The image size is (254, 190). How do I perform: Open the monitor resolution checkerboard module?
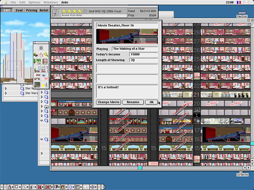point(79,187)
